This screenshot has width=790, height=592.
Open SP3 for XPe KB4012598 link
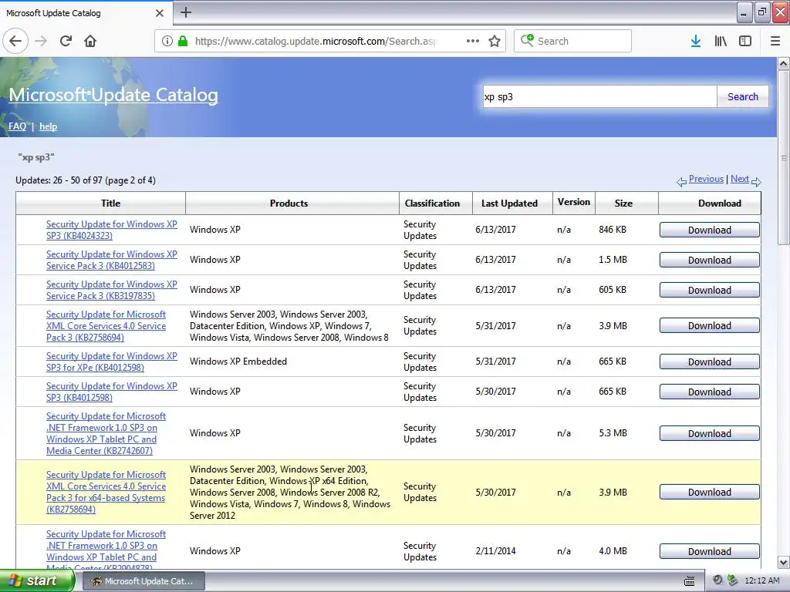(112, 362)
